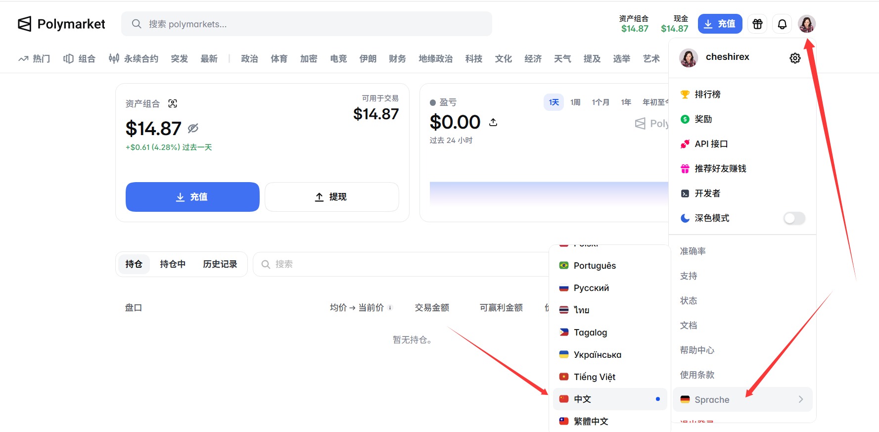Viewport: 879px width, 432px height.
Task: Click the header 资产组合 $14.87 balance
Action: (x=635, y=24)
